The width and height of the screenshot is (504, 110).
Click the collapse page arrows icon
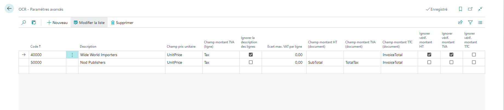click(480, 9)
